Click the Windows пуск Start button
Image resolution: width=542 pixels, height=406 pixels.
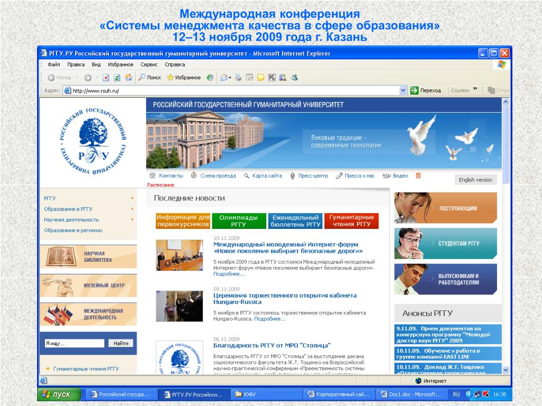coord(59,394)
